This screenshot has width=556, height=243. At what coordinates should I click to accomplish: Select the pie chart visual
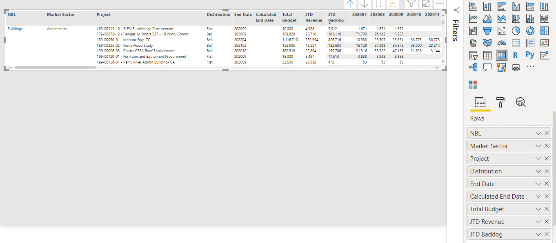point(516,31)
